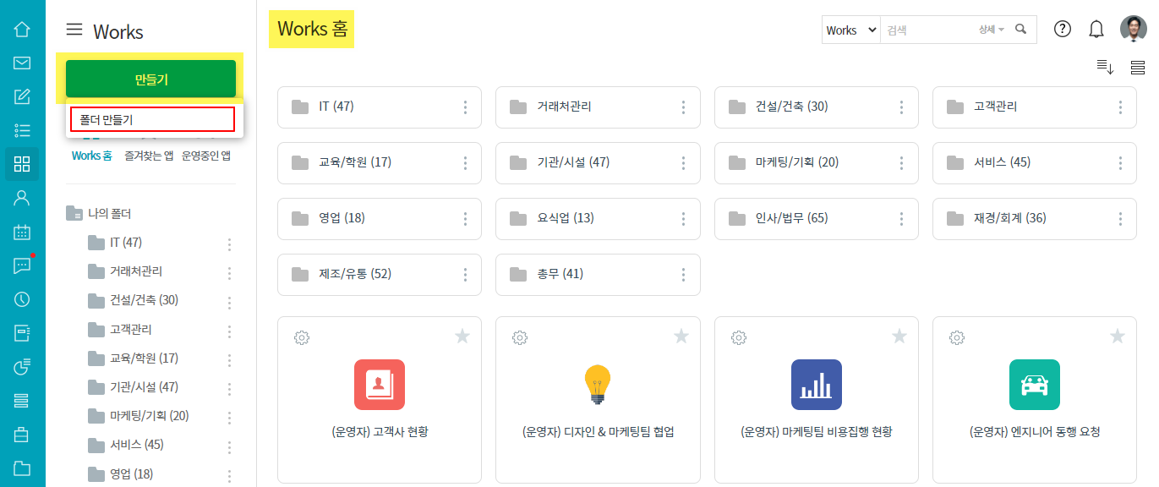Click the 검색 search input field
The image size is (1159, 487).
tap(928, 30)
